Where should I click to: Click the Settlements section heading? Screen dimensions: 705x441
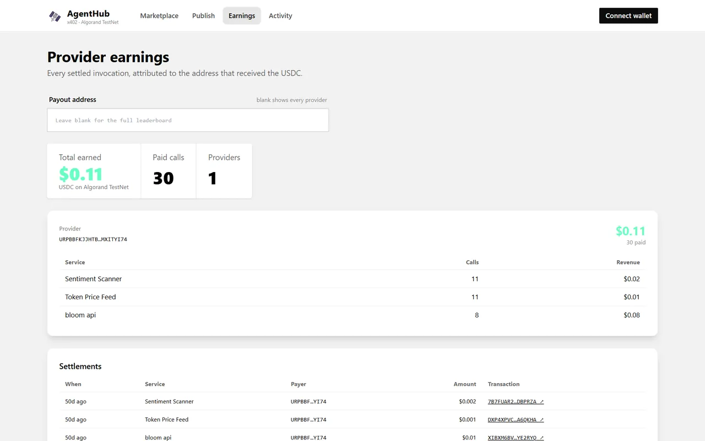click(x=80, y=367)
